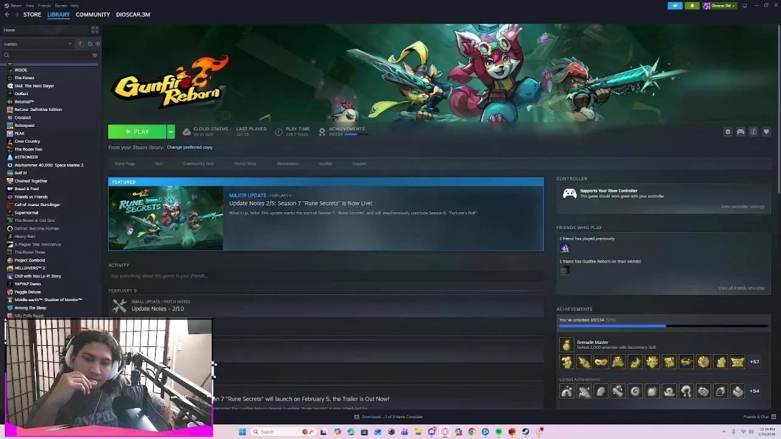Open the DLC tab
The image size is (781, 439).
click(159, 163)
